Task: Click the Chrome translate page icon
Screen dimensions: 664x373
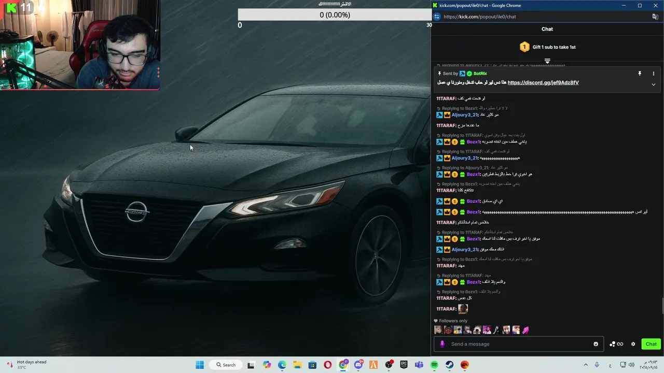Action: 655,17
